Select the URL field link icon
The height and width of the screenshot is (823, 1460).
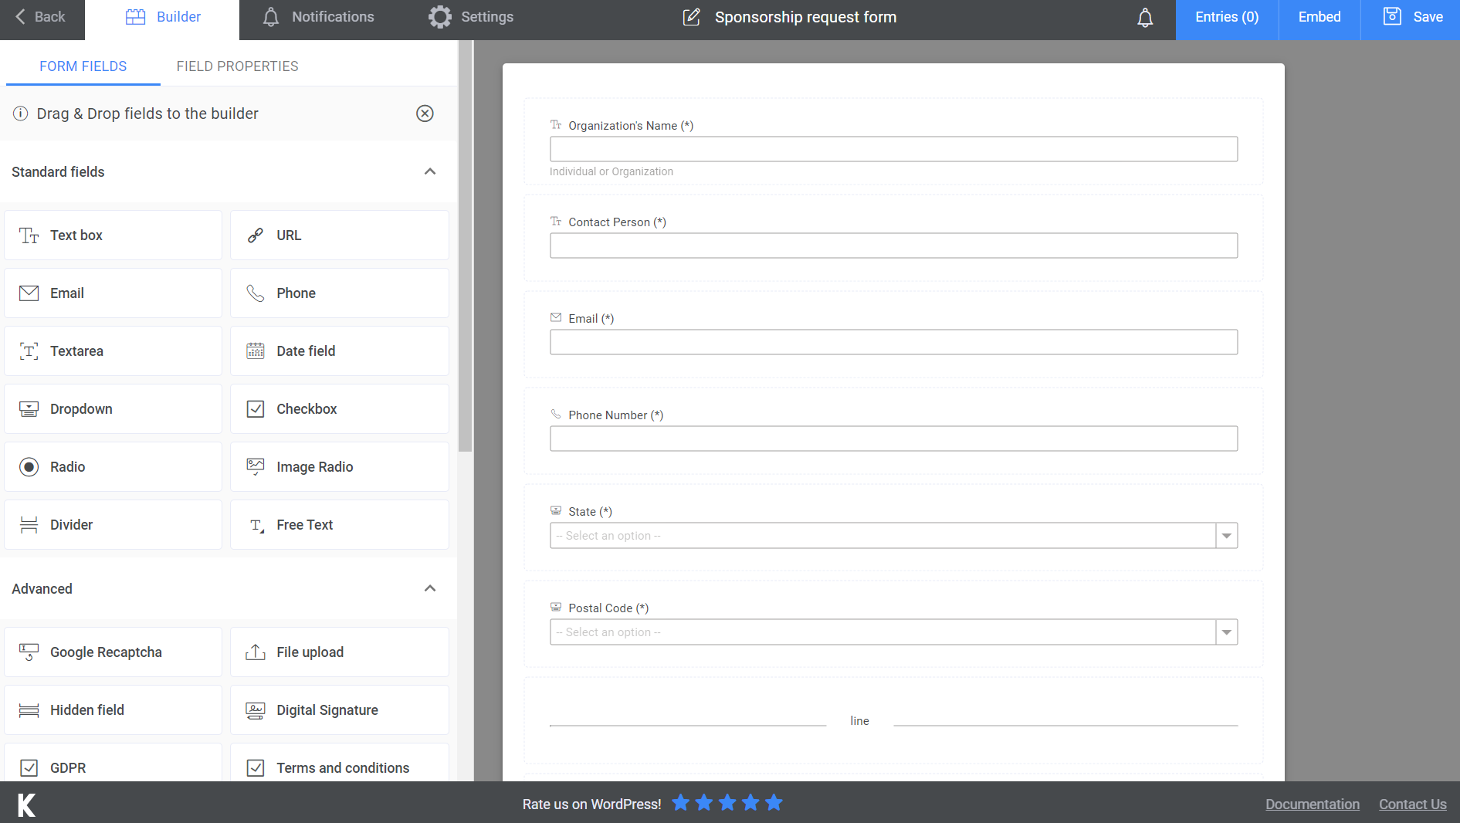256,235
